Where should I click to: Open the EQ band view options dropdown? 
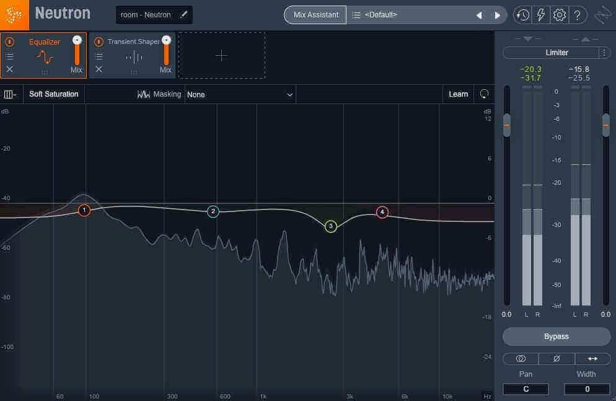[x=10, y=94]
